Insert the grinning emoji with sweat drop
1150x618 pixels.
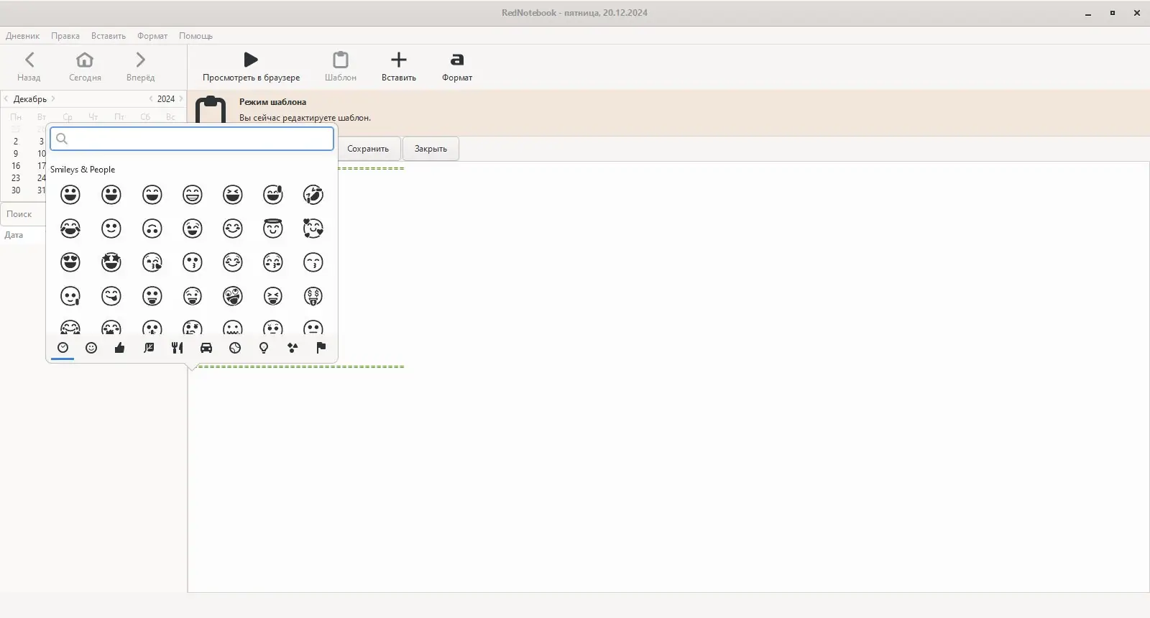point(273,195)
